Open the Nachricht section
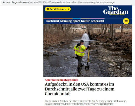 (x=53, y=21)
